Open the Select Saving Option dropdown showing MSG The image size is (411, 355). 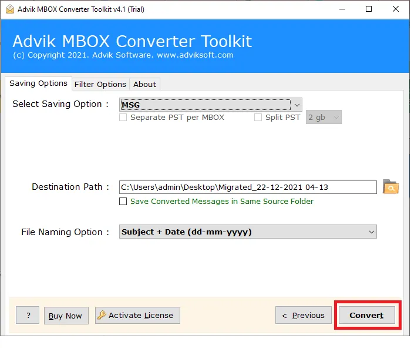[x=210, y=105]
